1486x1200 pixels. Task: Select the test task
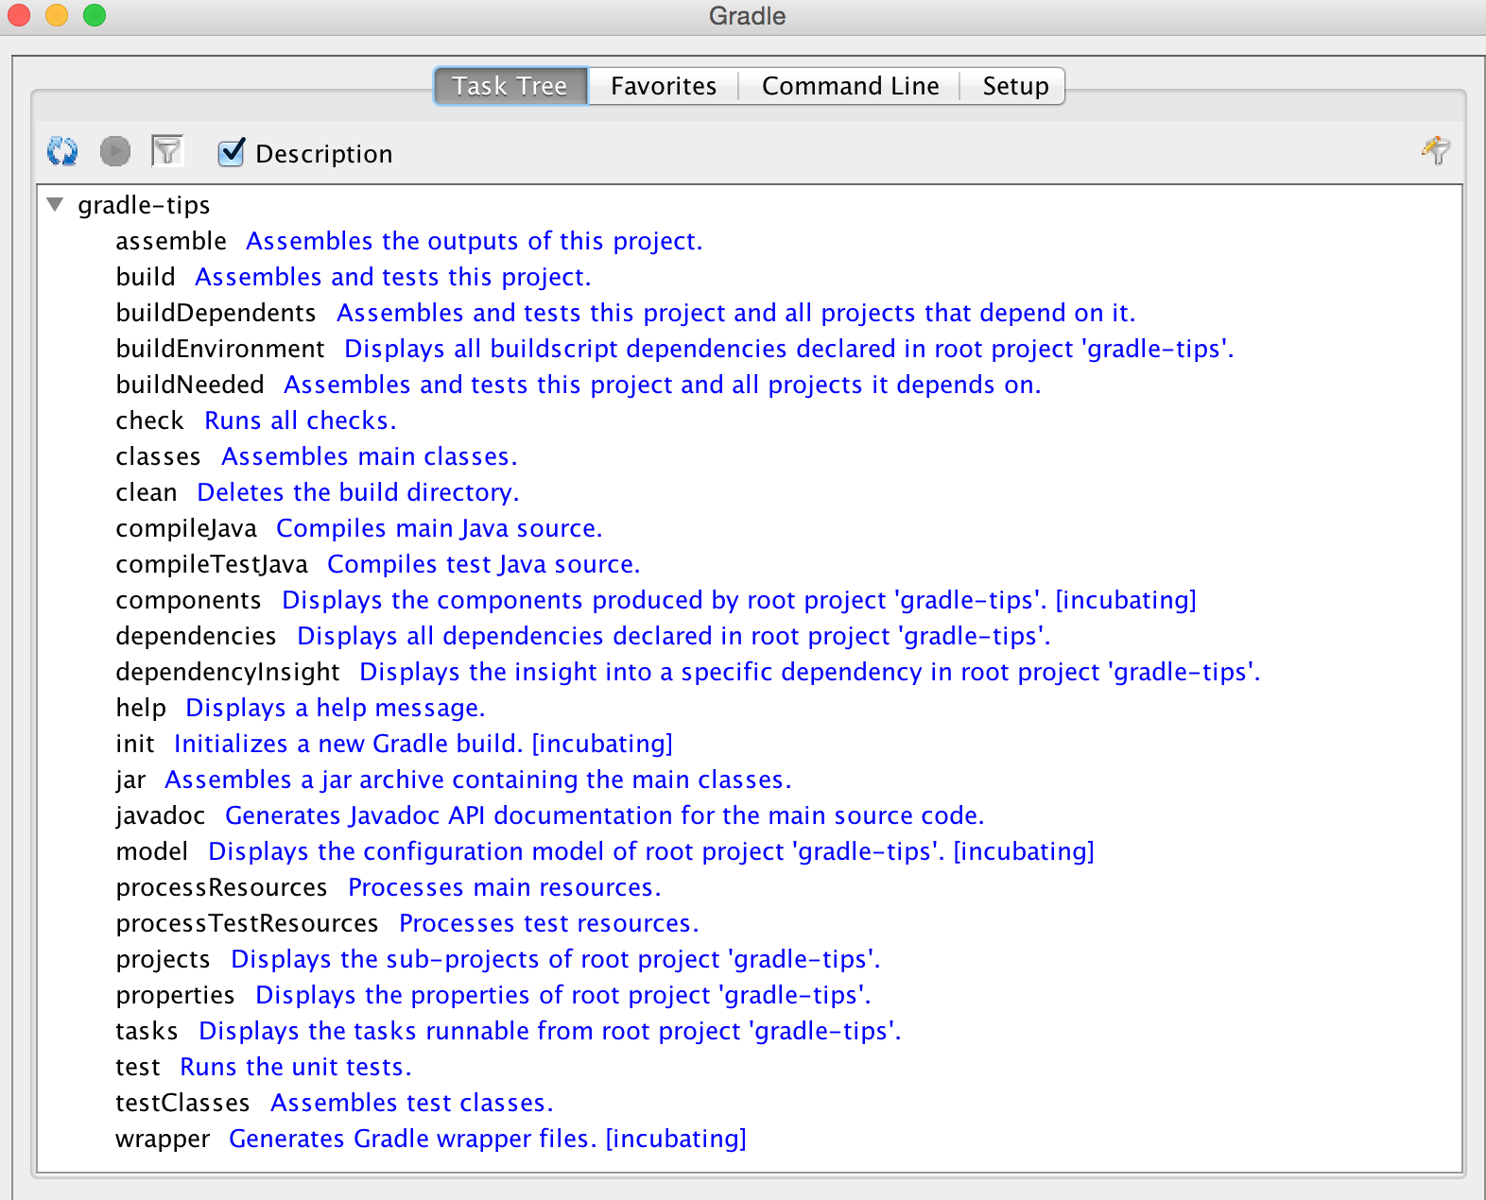coord(263,1067)
